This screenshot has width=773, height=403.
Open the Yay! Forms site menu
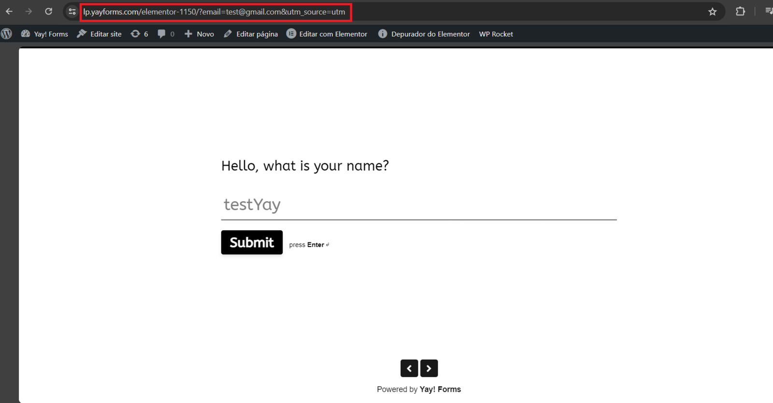point(45,34)
